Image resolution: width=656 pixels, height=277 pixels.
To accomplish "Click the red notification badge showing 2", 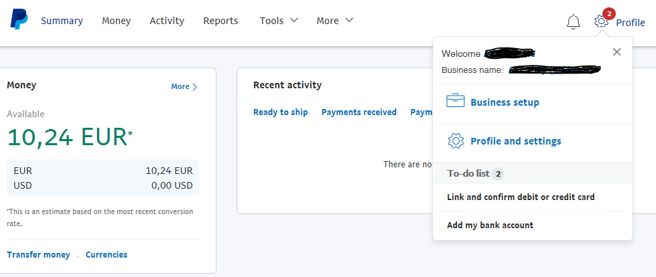I will [608, 13].
